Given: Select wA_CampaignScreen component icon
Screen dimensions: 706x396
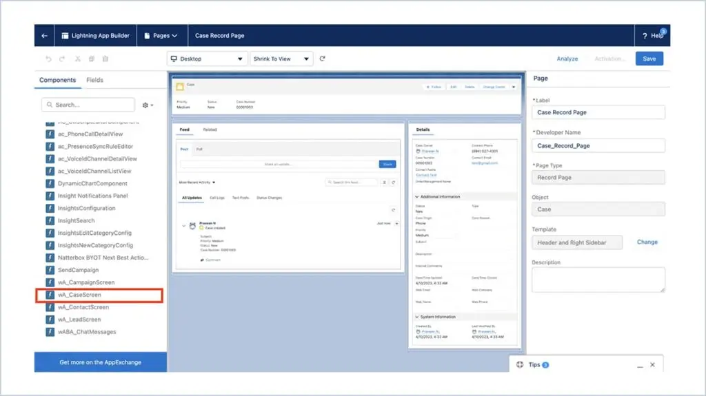Looking at the screenshot, I should click(x=50, y=282).
